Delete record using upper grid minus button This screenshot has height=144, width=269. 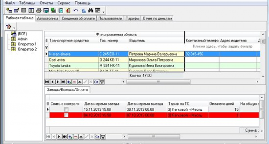coord(74,82)
